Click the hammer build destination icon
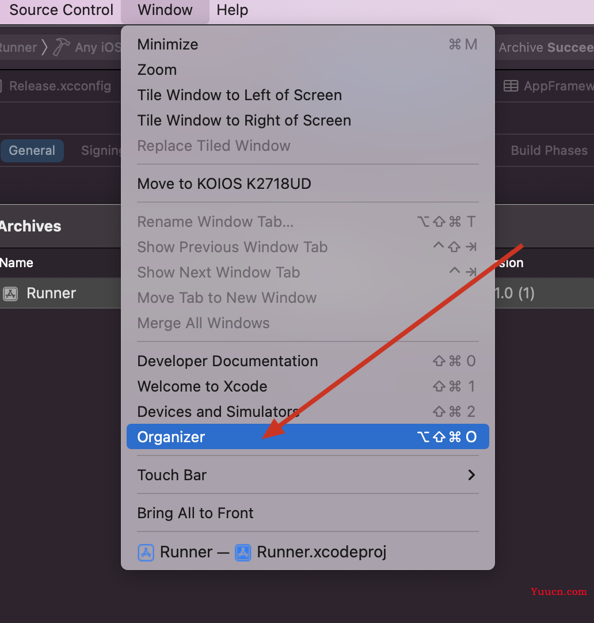Viewport: 594px width, 623px height. (61, 47)
